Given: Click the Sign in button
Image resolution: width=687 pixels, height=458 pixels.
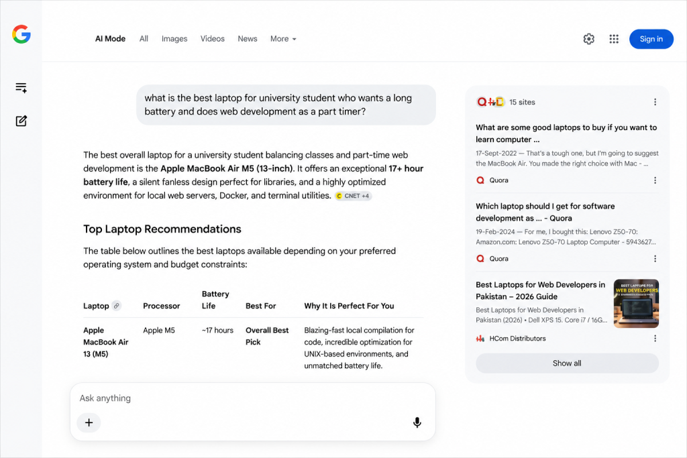Looking at the screenshot, I should [x=651, y=39].
